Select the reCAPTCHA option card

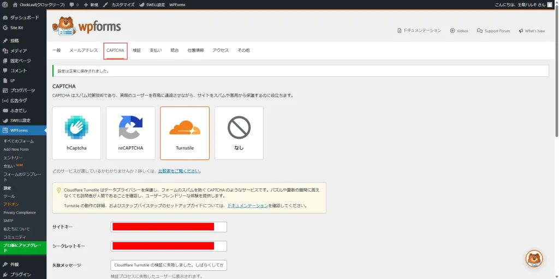(130, 133)
